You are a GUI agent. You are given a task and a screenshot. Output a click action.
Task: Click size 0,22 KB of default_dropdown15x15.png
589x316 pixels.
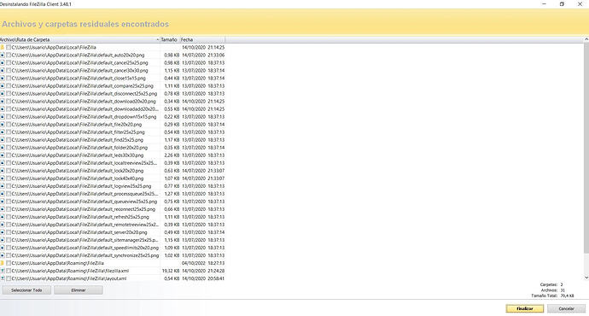click(172, 117)
